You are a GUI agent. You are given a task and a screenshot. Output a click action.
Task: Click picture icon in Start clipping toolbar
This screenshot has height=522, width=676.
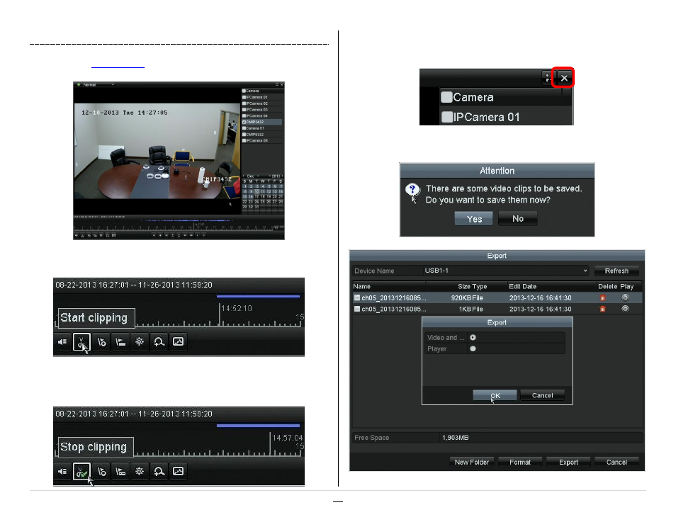tap(178, 341)
